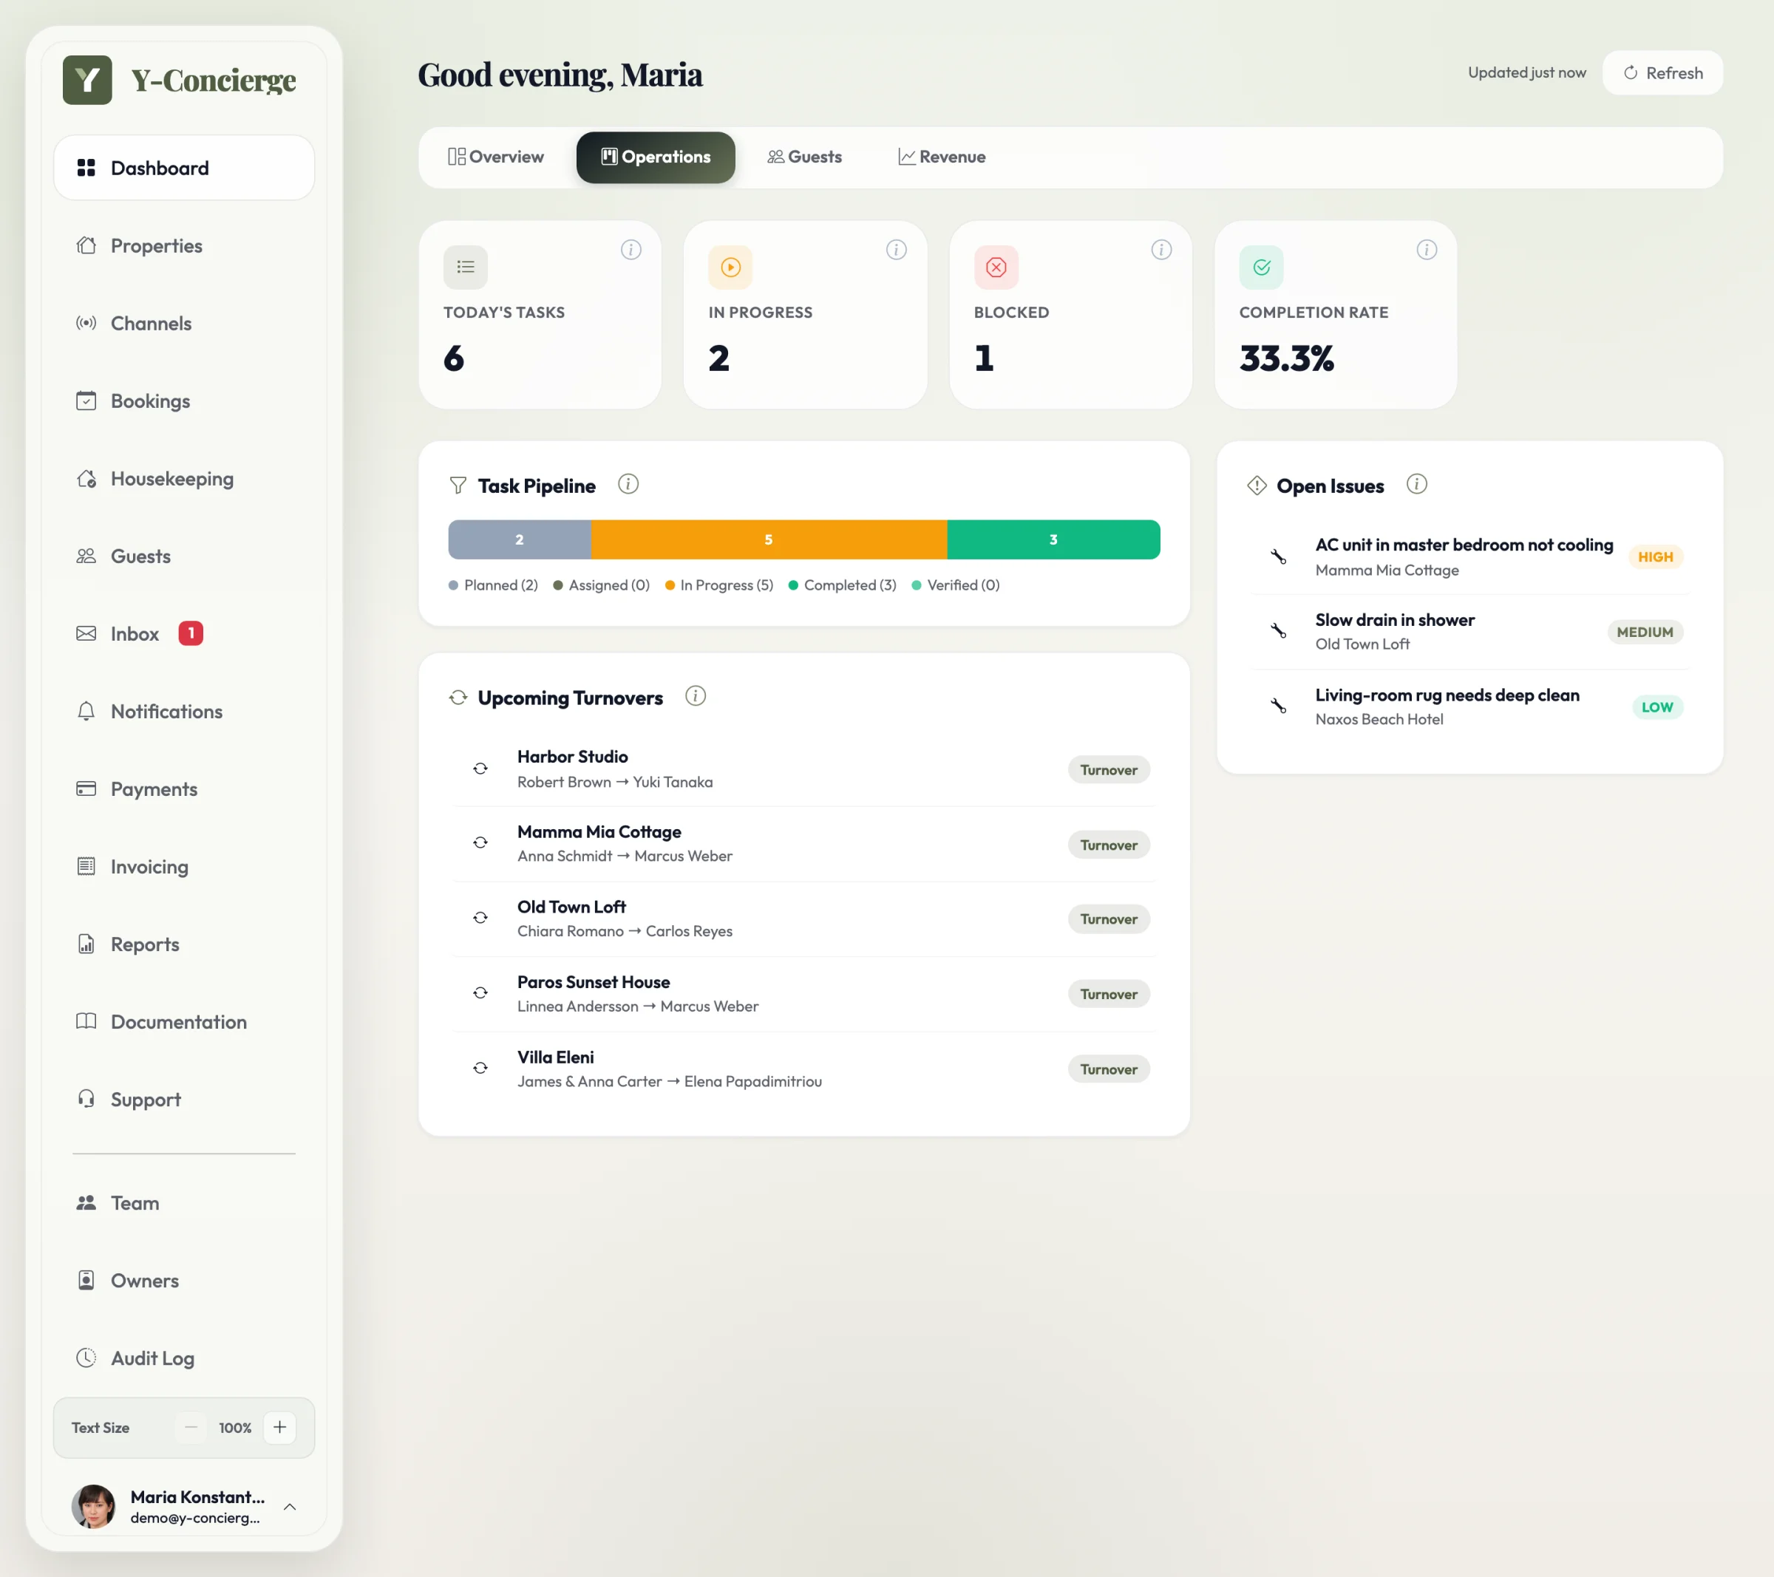Click wrench icon for Slow drain issue
The height and width of the screenshot is (1577, 1774).
1279,631
